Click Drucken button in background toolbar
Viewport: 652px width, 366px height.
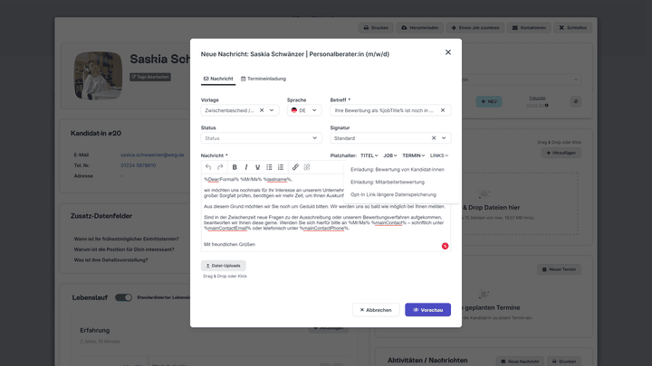pyautogui.click(x=376, y=28)
